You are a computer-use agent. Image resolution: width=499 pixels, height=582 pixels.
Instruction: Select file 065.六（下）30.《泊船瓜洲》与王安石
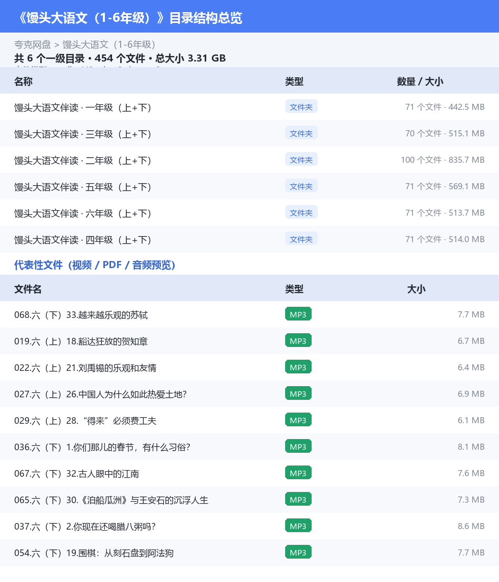tap(111, 500)
